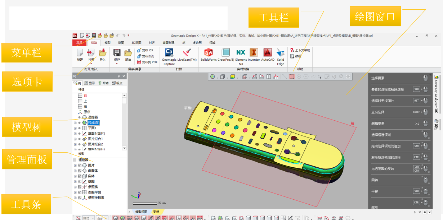Click the 输出 export icon
Screen dimensions: 443x223
point(128,53)
